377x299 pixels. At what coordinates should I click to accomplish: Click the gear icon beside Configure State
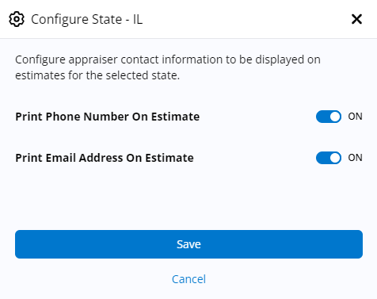pyautogui.click(x=17, y=19)
